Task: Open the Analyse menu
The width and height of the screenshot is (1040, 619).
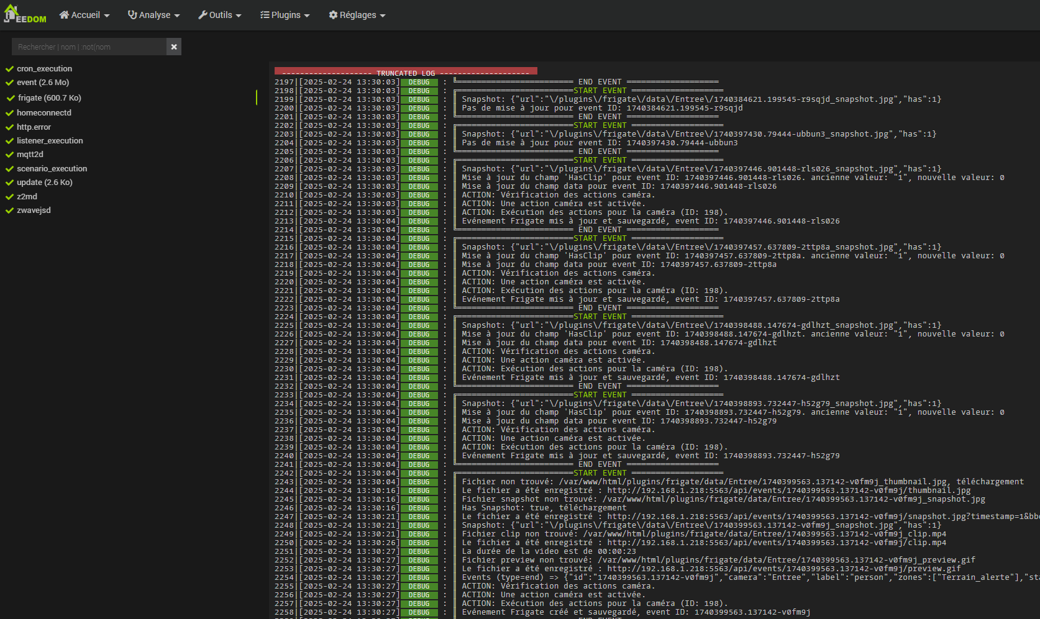Action: click(x=154, y=15)
